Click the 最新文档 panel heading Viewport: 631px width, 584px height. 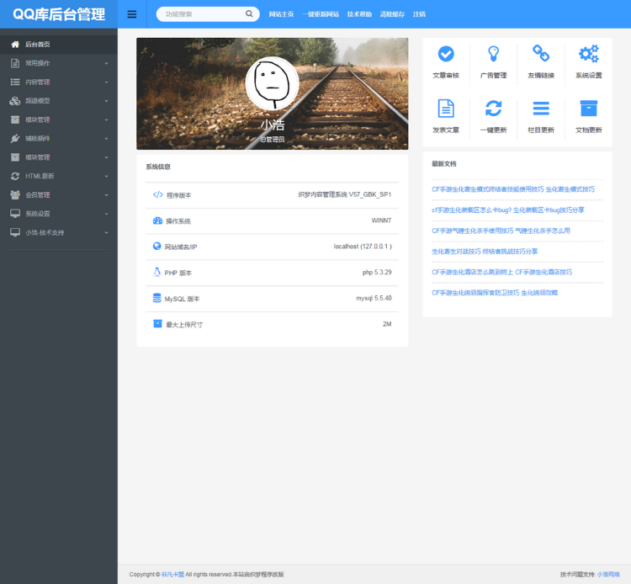point(444,164)
